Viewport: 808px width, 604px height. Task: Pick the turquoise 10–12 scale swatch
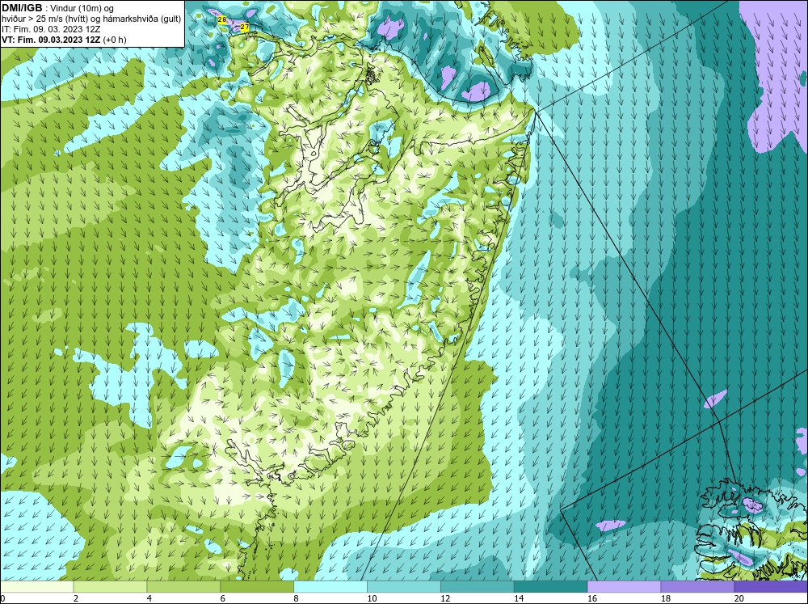click(404, 587)
